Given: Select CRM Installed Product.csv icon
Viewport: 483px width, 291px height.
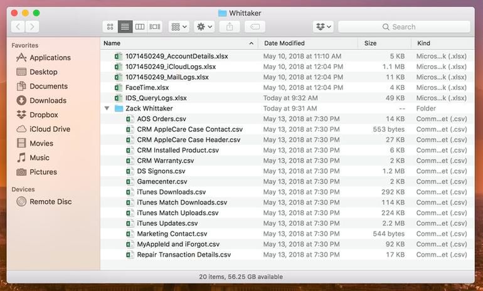Looking at the screenshot, I should coord(130,151).
